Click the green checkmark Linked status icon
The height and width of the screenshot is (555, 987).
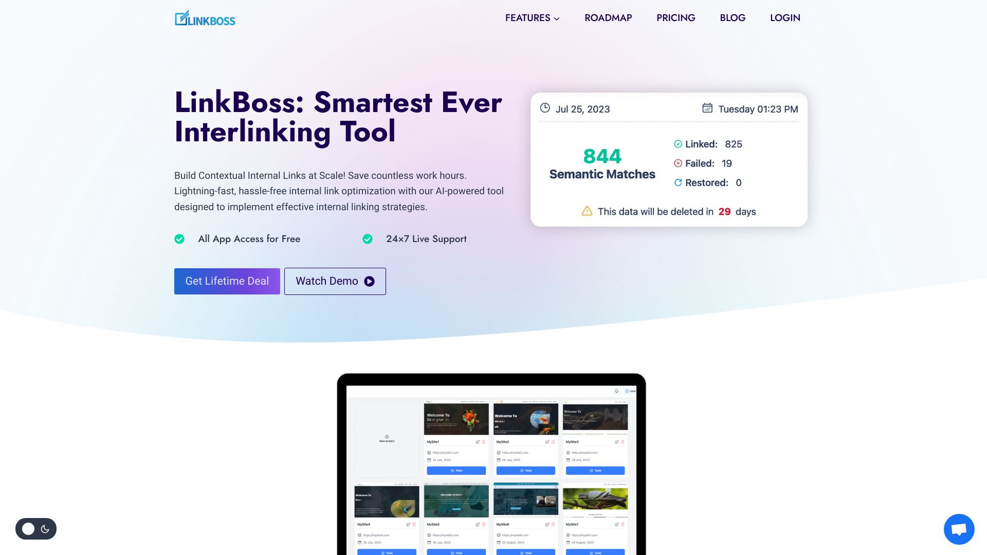[678, 144]
